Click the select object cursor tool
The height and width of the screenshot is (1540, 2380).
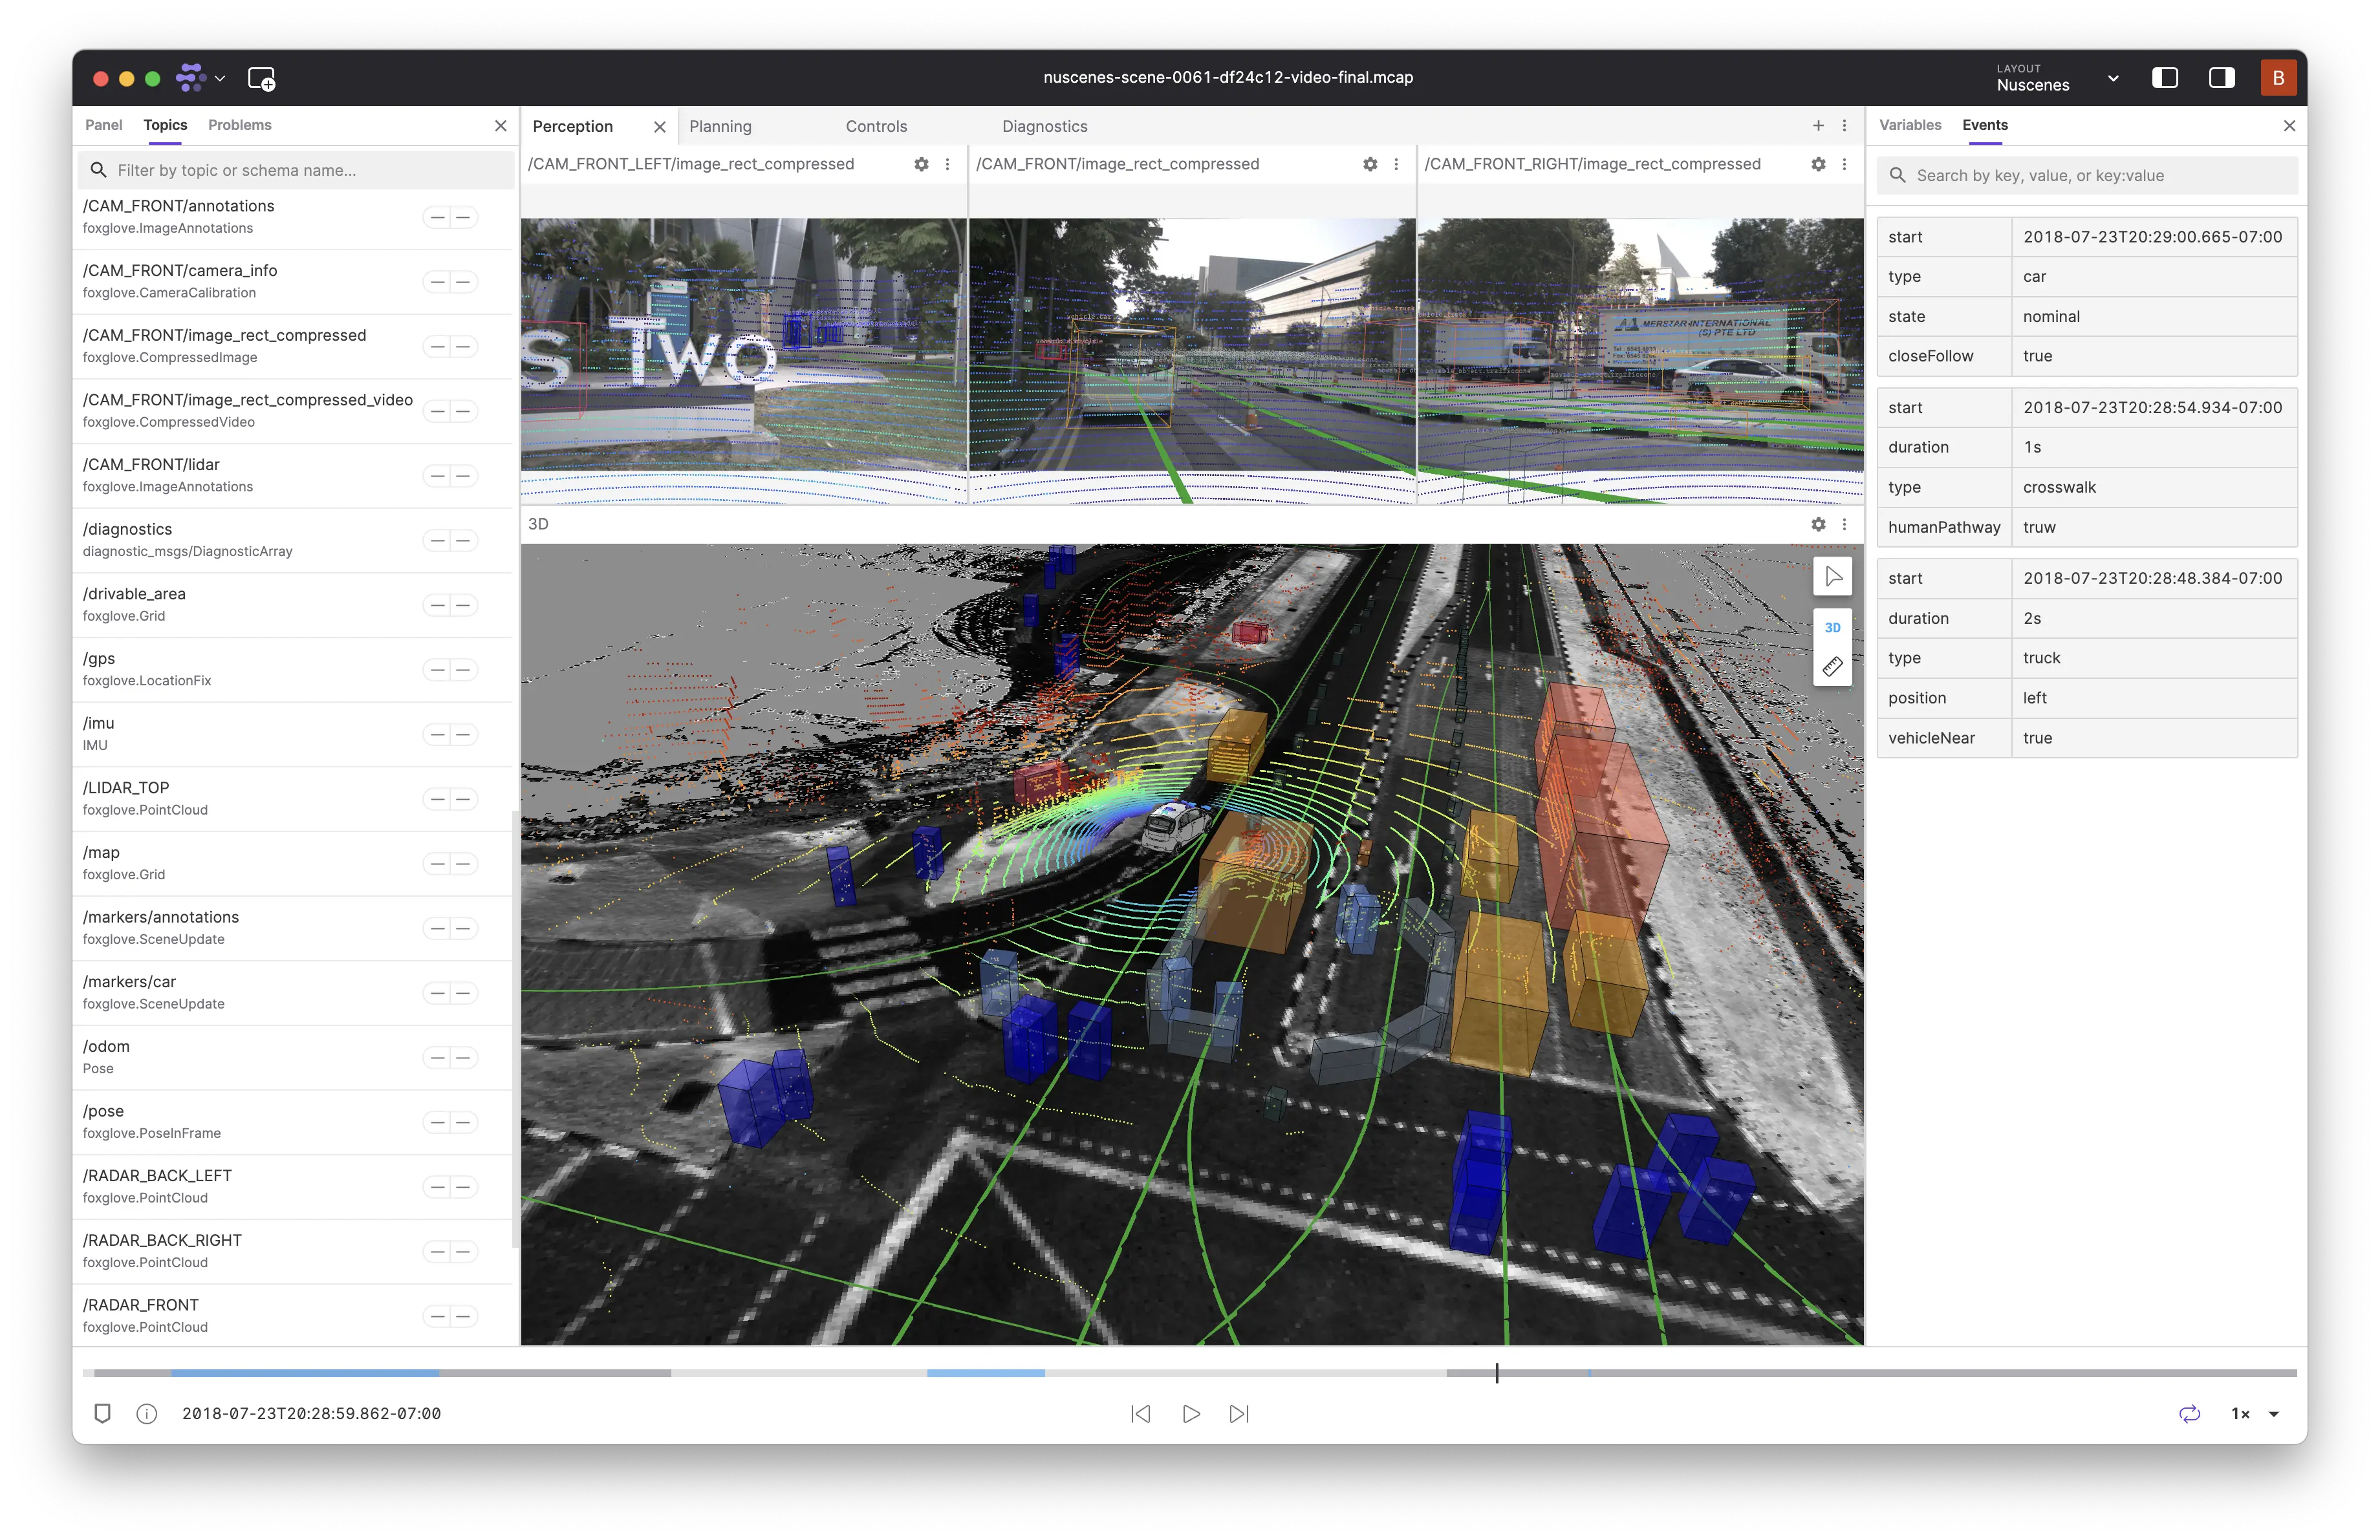(x=1832, y=577)
